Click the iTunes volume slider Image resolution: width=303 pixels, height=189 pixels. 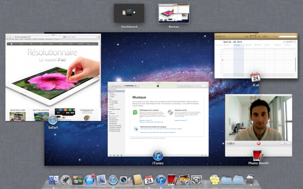point(130,86)
